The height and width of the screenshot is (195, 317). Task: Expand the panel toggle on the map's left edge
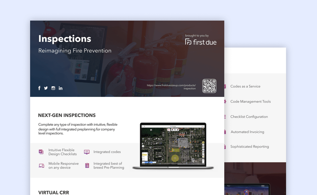[143, 146]
